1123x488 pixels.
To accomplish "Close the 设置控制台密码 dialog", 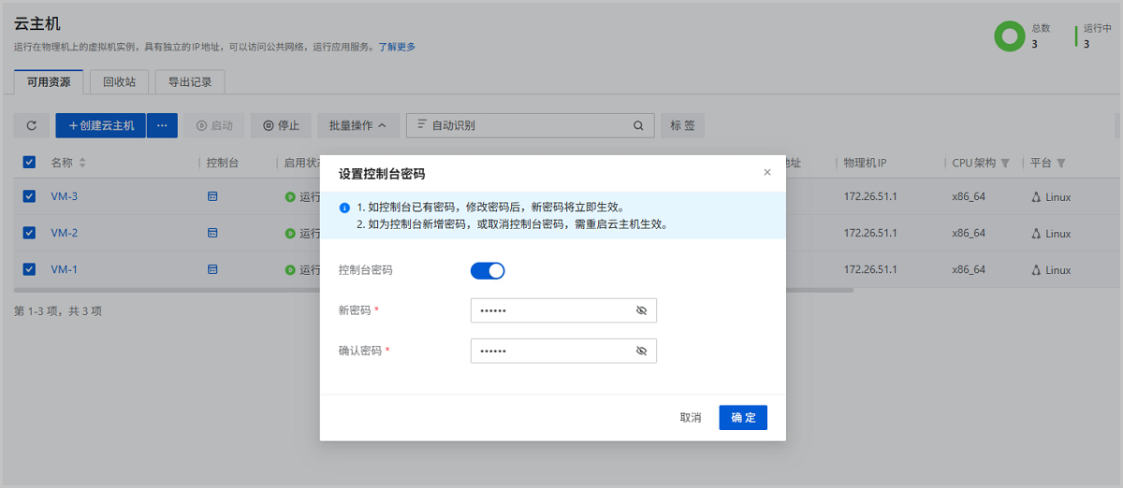I will point(767,173).
